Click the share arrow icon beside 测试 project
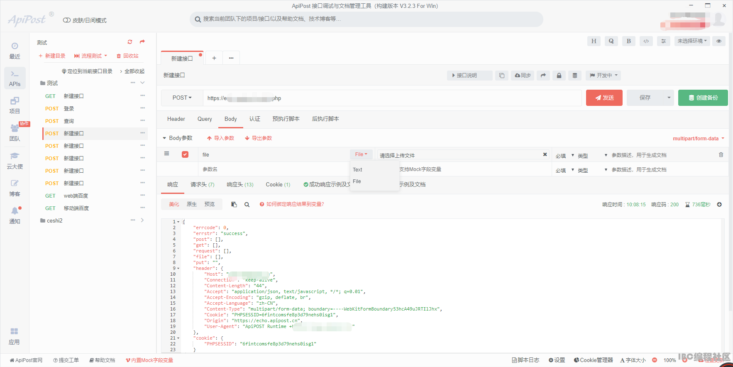The width and height of the screenshot is (733, 367). 142,42
